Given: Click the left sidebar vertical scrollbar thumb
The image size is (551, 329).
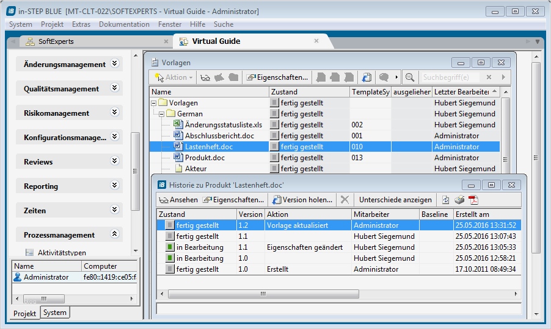Looking at the screenshot, I should (x=135, y=171).
